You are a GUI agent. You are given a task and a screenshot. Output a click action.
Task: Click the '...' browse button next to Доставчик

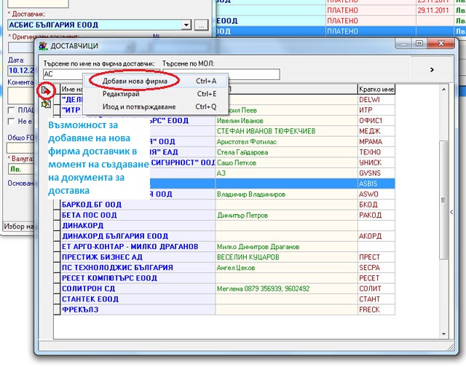[x=201, y=25]
